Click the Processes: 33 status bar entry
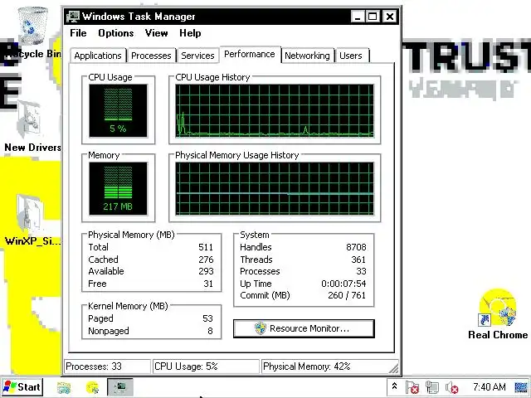 tap(107, 366)
